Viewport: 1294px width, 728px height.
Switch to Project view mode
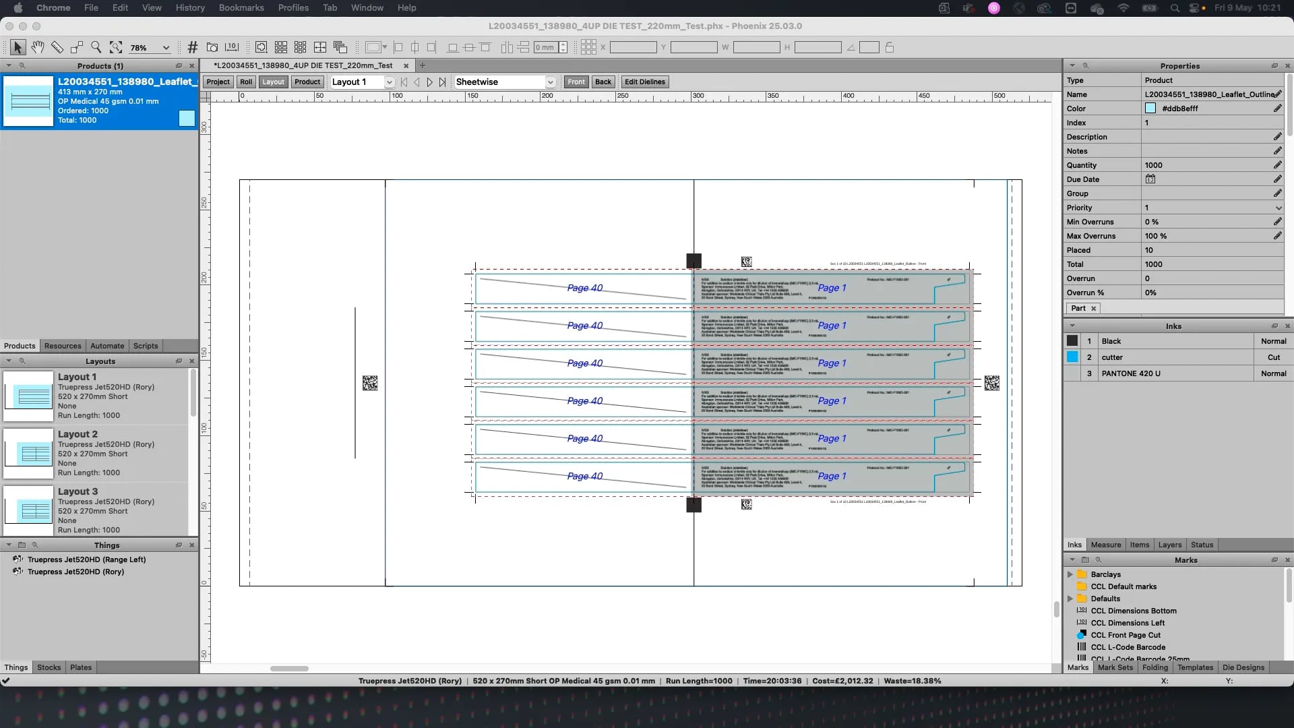point(218,82)
